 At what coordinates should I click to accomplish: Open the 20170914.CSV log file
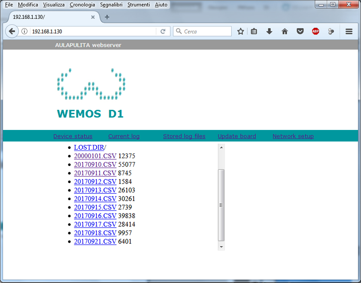coord(95,199)
